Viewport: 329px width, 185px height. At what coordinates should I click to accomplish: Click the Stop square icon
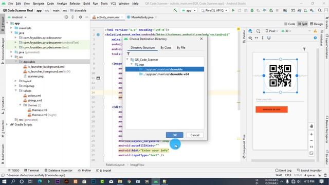[x=277, y=10]
